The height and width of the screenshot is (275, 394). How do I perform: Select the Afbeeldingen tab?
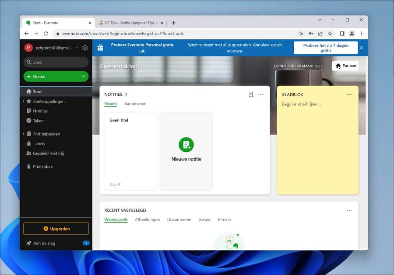point(147,219)
